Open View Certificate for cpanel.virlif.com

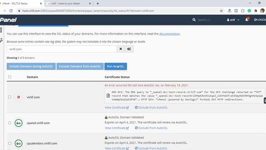[x=117, y=128]
